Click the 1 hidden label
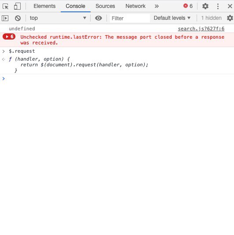 (211, 18)
